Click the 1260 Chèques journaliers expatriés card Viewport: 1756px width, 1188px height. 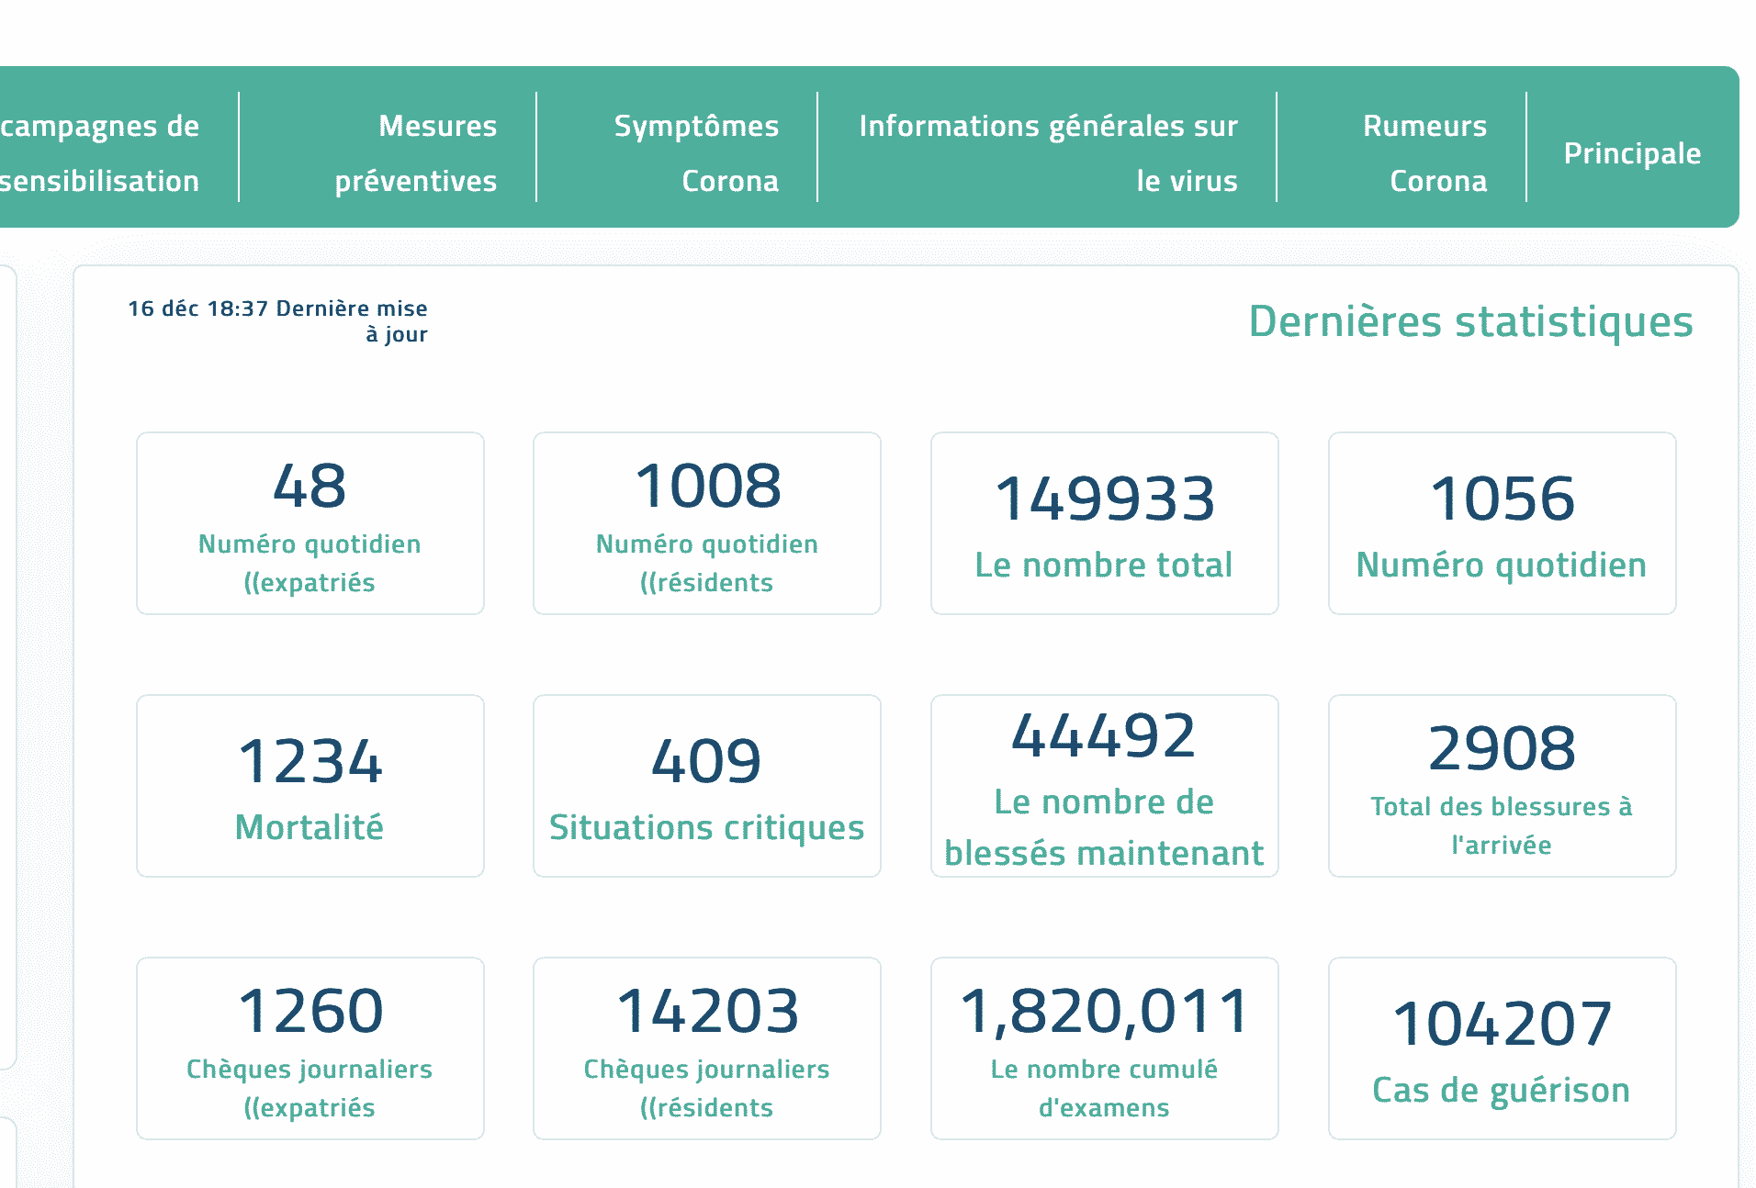(310, 1048)
